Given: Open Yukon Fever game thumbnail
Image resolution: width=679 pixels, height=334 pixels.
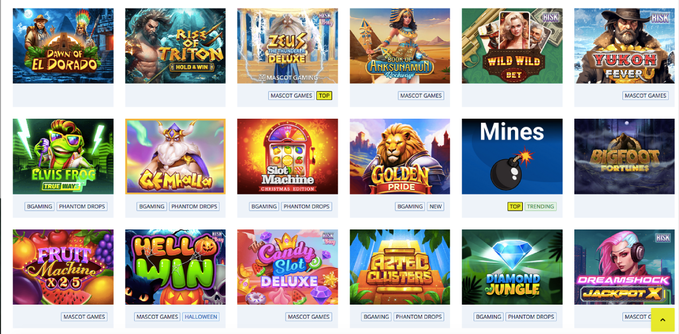Looking at the screenshot, I should click(x=625, y=46).
